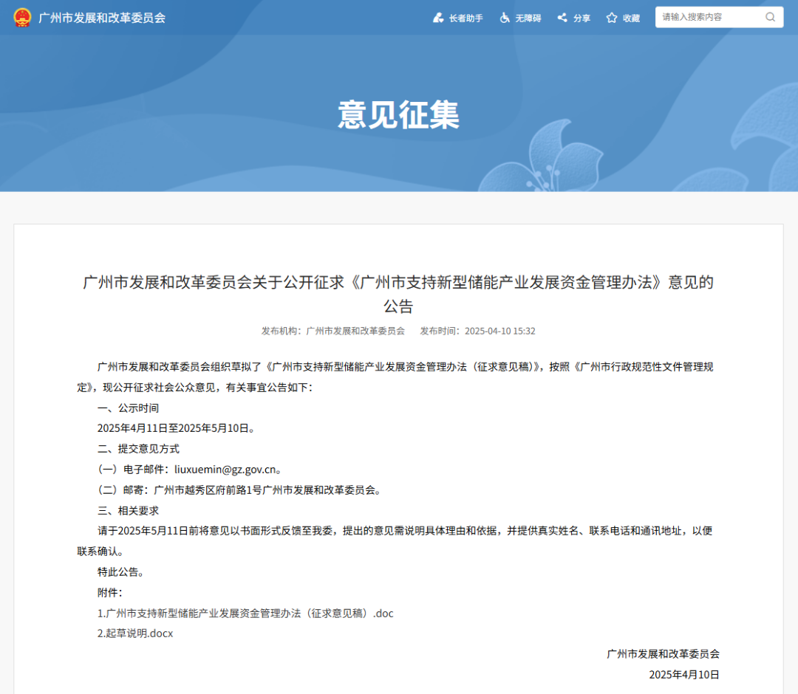This screenshot has width=798, height=694.
Task: Select the 分享 text label
Action: (582, 18)
